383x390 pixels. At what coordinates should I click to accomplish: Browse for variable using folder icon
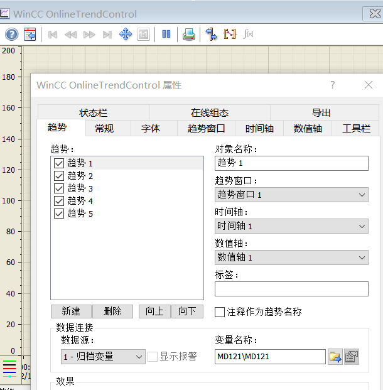pyautogui.click(x=335, y=357)
